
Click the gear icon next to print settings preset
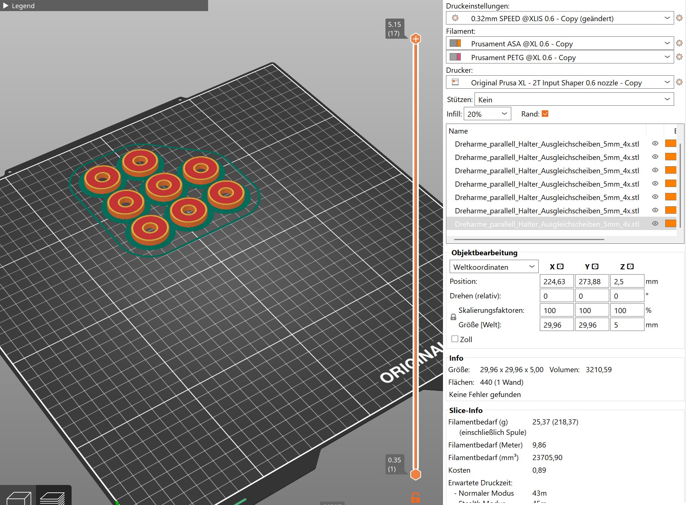pos(679,18)
